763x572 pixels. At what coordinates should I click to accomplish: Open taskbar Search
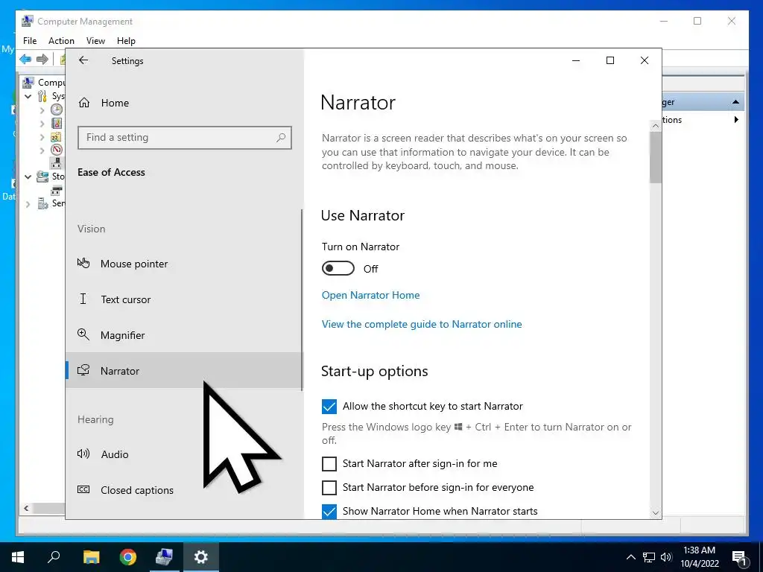tap(54, 557)
